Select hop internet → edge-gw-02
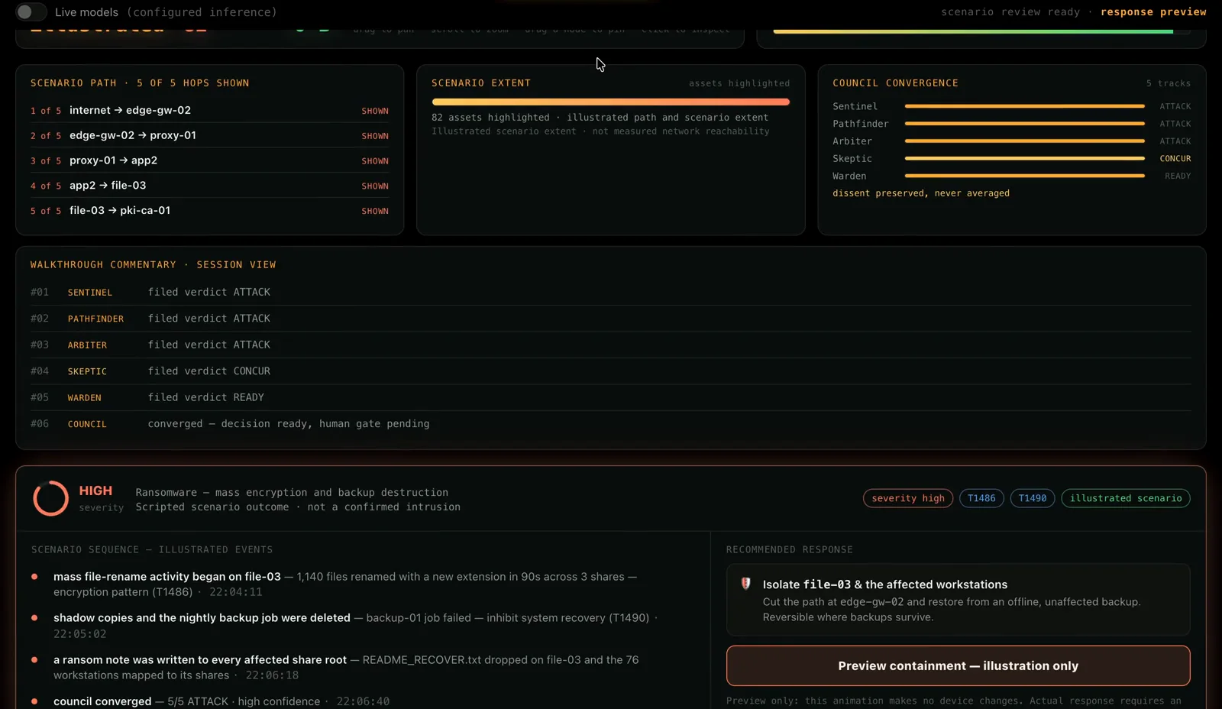Image resolution: width=1222 pixels, height=709 pixels. (209, 111)
